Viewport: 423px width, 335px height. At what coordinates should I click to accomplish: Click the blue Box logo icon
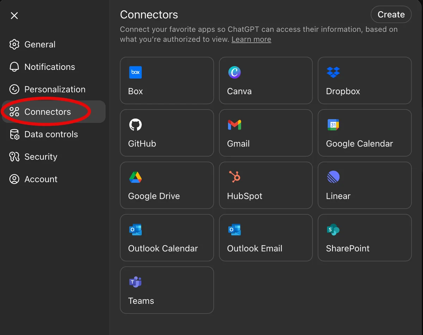135,72
